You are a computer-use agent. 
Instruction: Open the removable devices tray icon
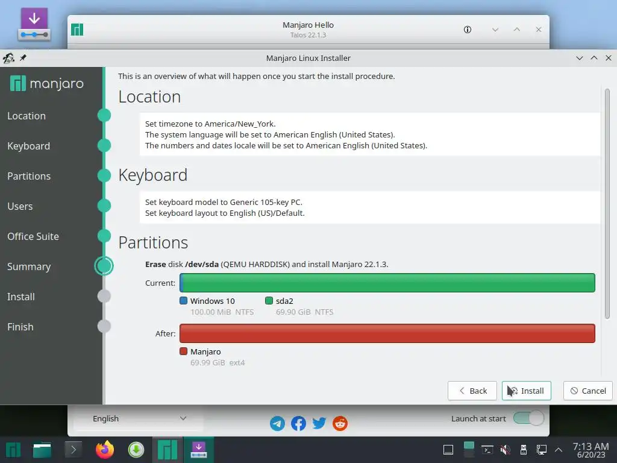(x=524, y=450)
